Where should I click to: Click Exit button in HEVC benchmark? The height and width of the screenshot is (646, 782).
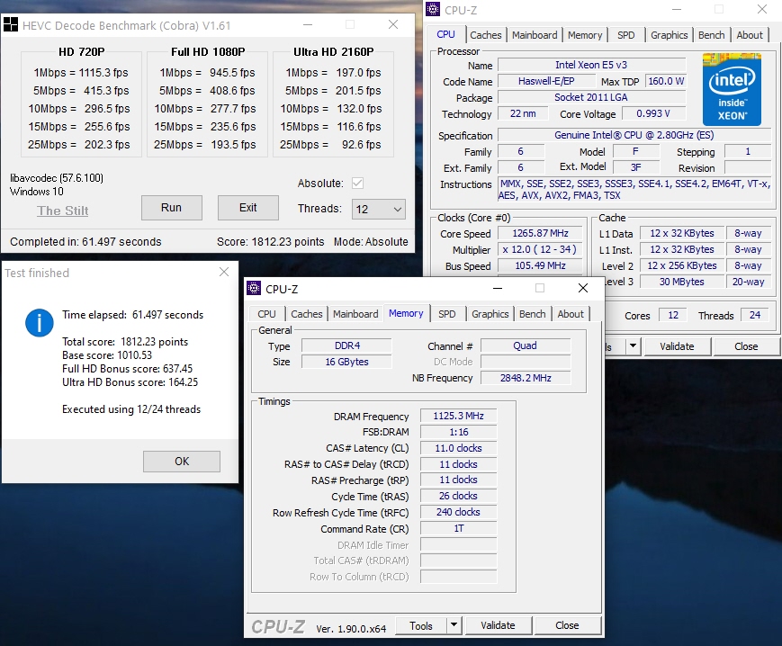click(x=247, y=208)
